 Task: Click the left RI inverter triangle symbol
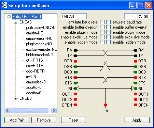(x=78, y=89)
